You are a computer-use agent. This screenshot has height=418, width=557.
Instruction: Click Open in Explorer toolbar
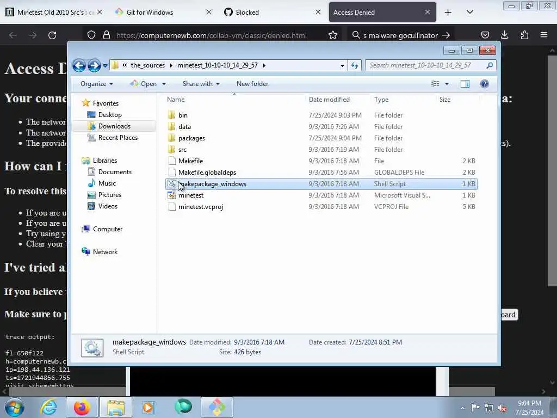point(144,84)
